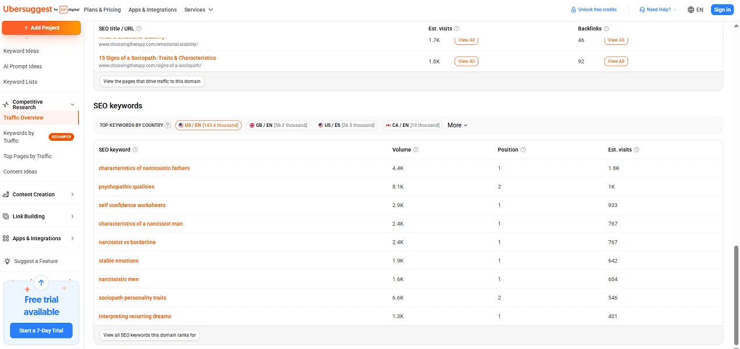740x349 pixels.
Task: Open Apps & Integrations in top navigation
Action: pos(153,9)
